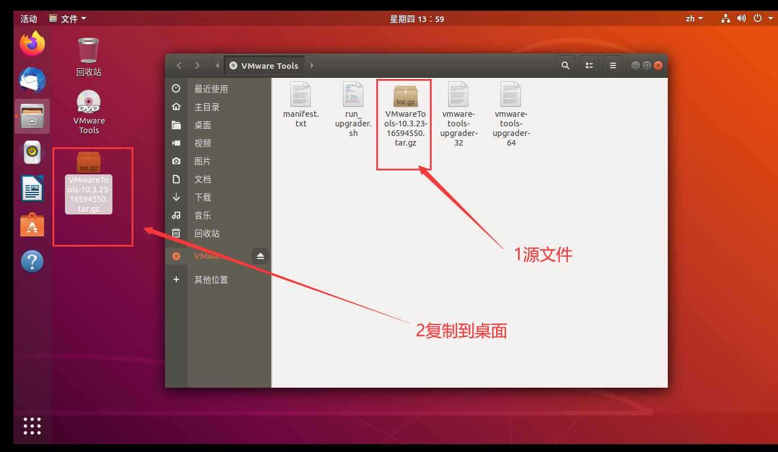
Task: Go back with the left arrow button
Action: (179, 65)
